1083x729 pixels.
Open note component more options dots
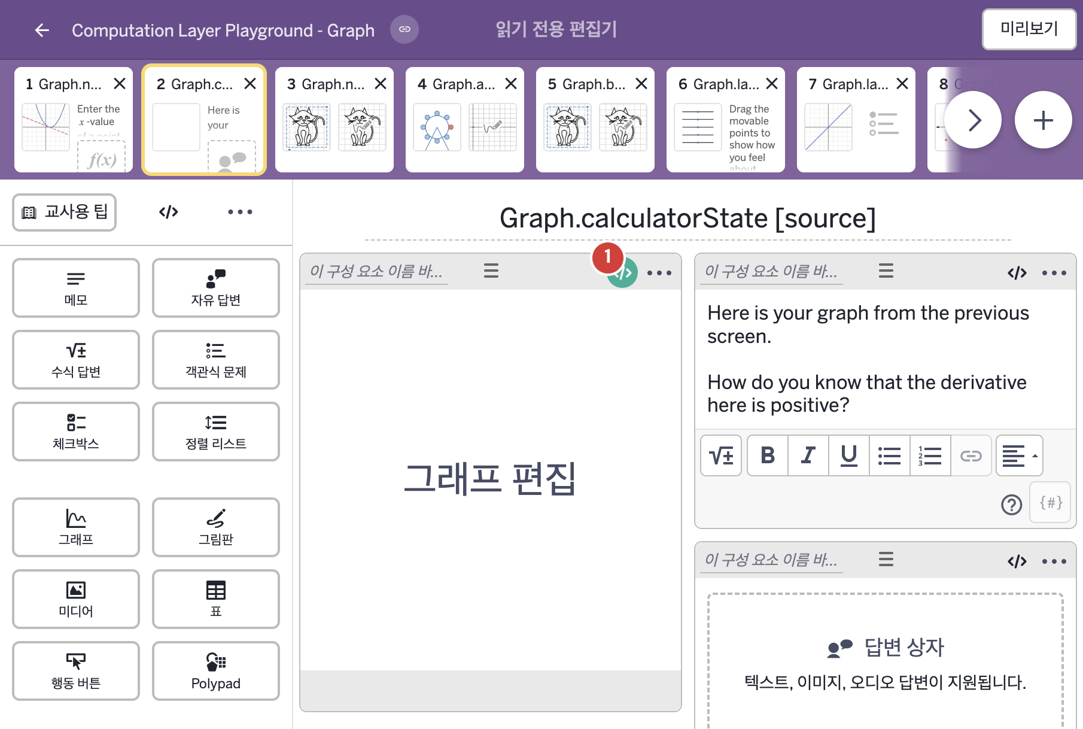pos(1054,273)
